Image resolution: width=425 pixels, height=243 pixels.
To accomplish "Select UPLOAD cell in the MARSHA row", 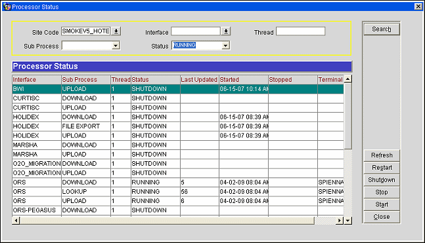I will pyautogui.click(x=86, y=155).
